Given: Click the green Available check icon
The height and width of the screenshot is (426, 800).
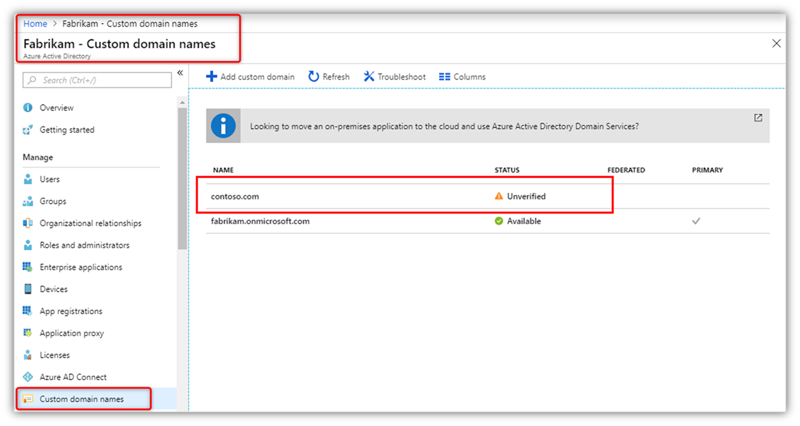Looking at the screenshot, I should coord(499,221).
